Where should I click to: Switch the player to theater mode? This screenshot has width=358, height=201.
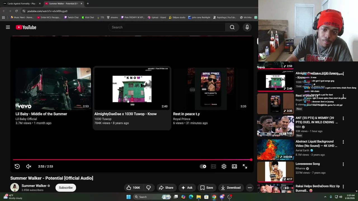click(x=234, y=166)
